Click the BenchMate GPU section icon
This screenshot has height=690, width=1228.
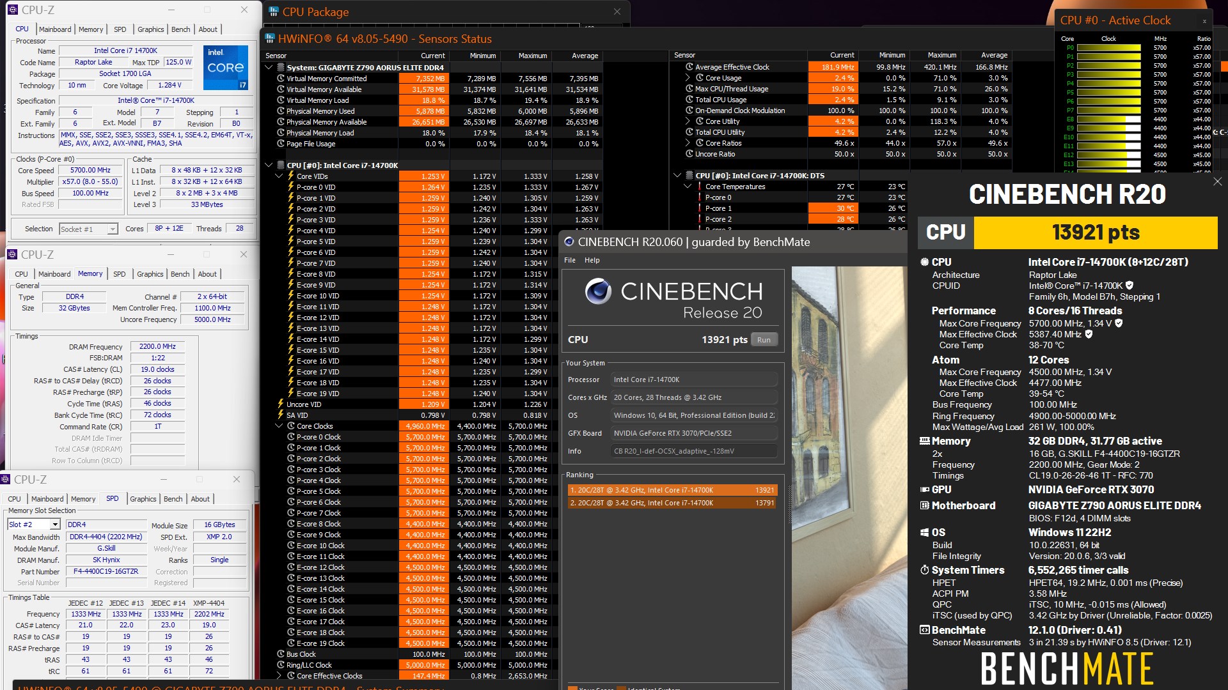pos(924,489)
